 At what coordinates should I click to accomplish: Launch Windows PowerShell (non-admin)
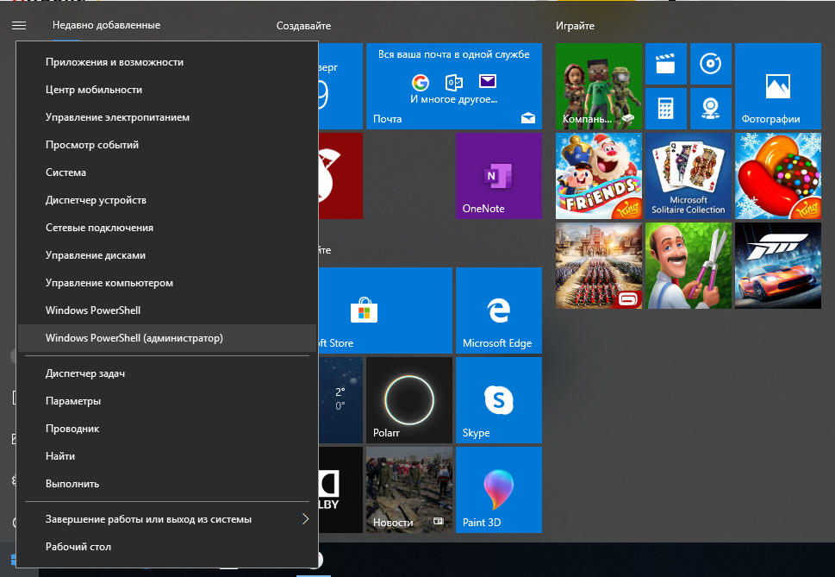tap(167, 310)
